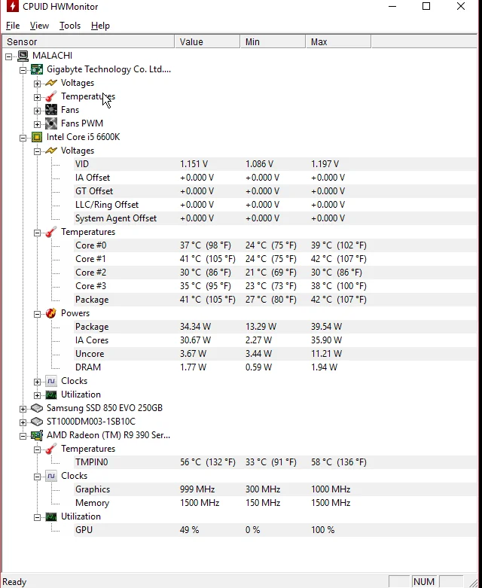Click the Max column header

338,41
